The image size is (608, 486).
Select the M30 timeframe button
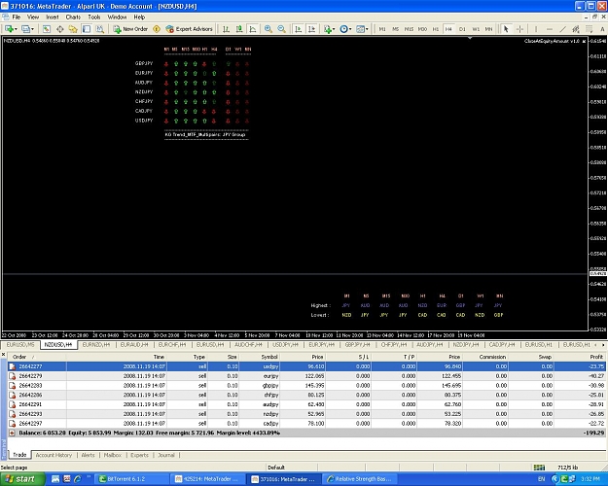pos(422,29)
